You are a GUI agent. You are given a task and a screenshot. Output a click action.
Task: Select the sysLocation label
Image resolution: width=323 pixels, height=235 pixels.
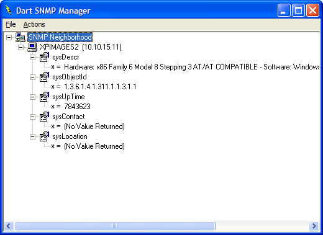pos(70,136)
